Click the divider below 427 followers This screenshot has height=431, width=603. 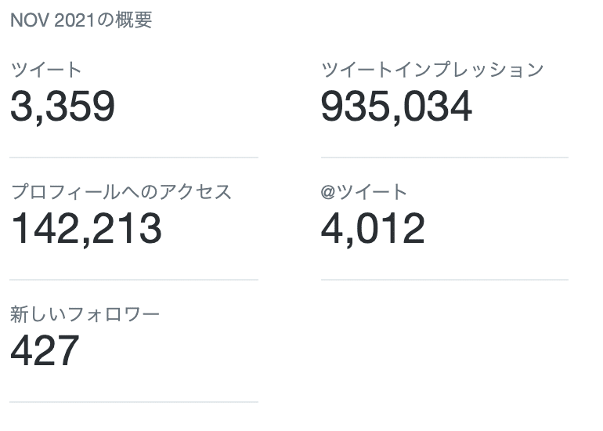[134, 402]
